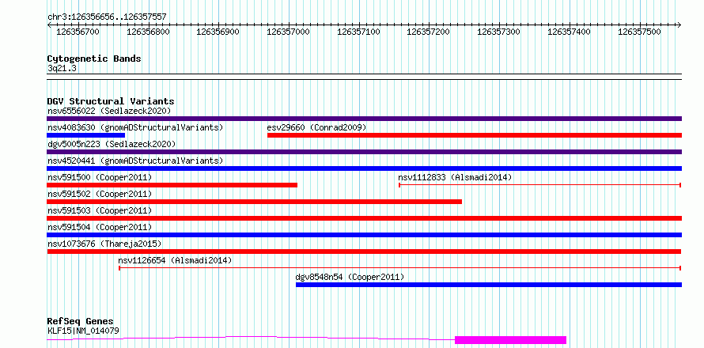Open the nsv1073676 (Thareja2015) label

[104, 244]
